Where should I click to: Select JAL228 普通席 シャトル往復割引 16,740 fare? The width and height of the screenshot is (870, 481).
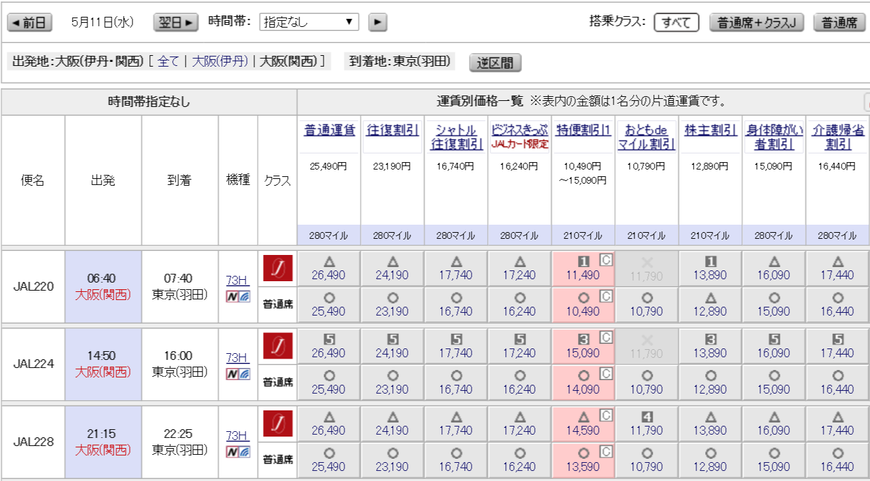[x=456, y=459]
